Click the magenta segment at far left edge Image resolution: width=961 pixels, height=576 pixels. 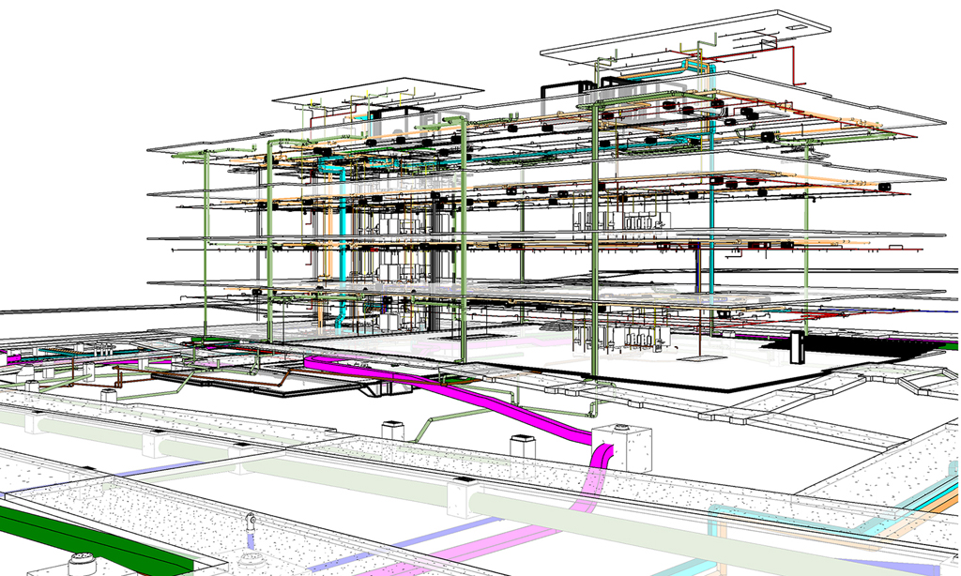(x=9, y=357)
